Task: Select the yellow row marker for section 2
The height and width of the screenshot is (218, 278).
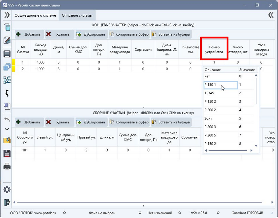Action: (13, 69)
